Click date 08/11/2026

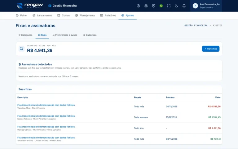(171, 139)
